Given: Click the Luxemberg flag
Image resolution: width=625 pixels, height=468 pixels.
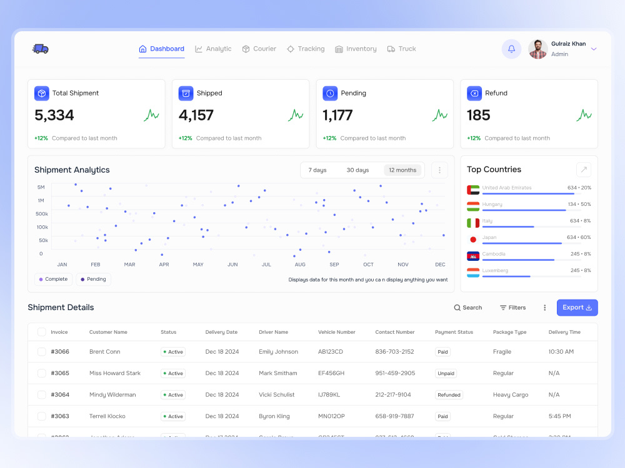Looking at the screenshot, I should pos(473,273).
